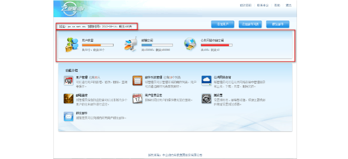The width and height of the screenshot is (348, 159).
Task: Click the 域设置 gear icon
Action: pyautogui.click(x=206, y=98)
